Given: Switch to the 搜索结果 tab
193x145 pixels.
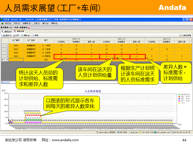Looking at the screenshot, I should [19, 31].
